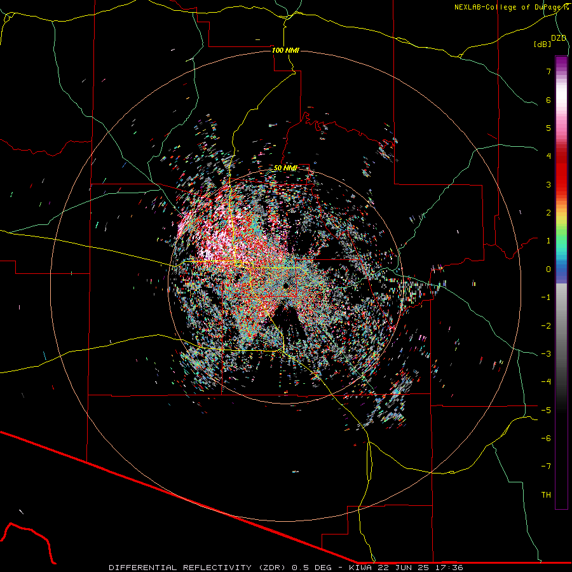Screen dimensions: 572x572
Task: Click the KIWA station identifier
Action: (x=360, y=568)
